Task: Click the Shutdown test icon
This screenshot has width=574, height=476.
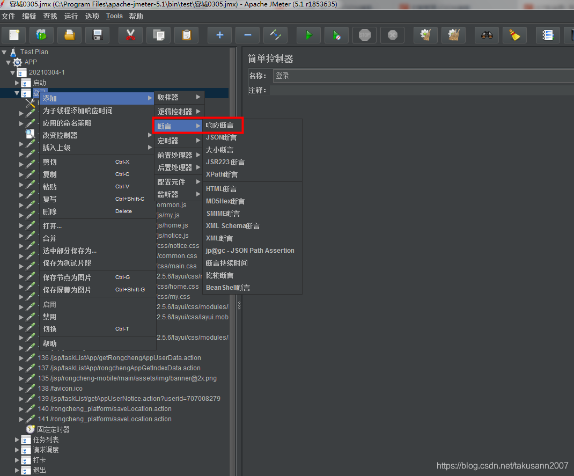Action: (x=393, y=35)
